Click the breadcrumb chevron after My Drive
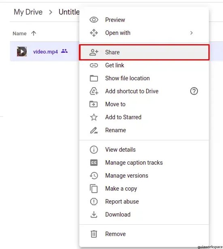The width and height of the screenshot is (223, 249). click(51, 12)
